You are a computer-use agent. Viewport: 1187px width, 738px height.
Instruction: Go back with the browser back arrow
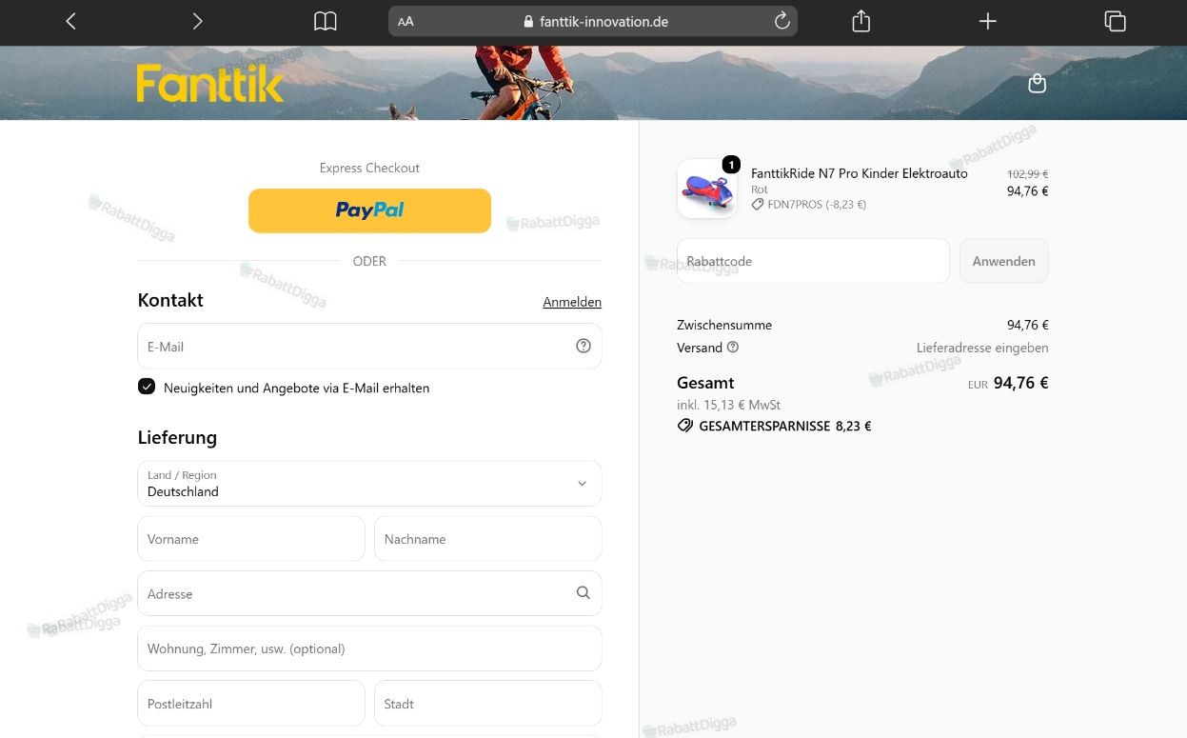tap(71, 21)
